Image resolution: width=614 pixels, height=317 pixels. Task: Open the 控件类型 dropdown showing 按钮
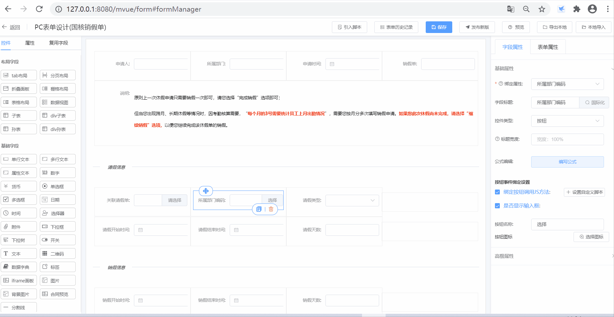pos(567,121)
